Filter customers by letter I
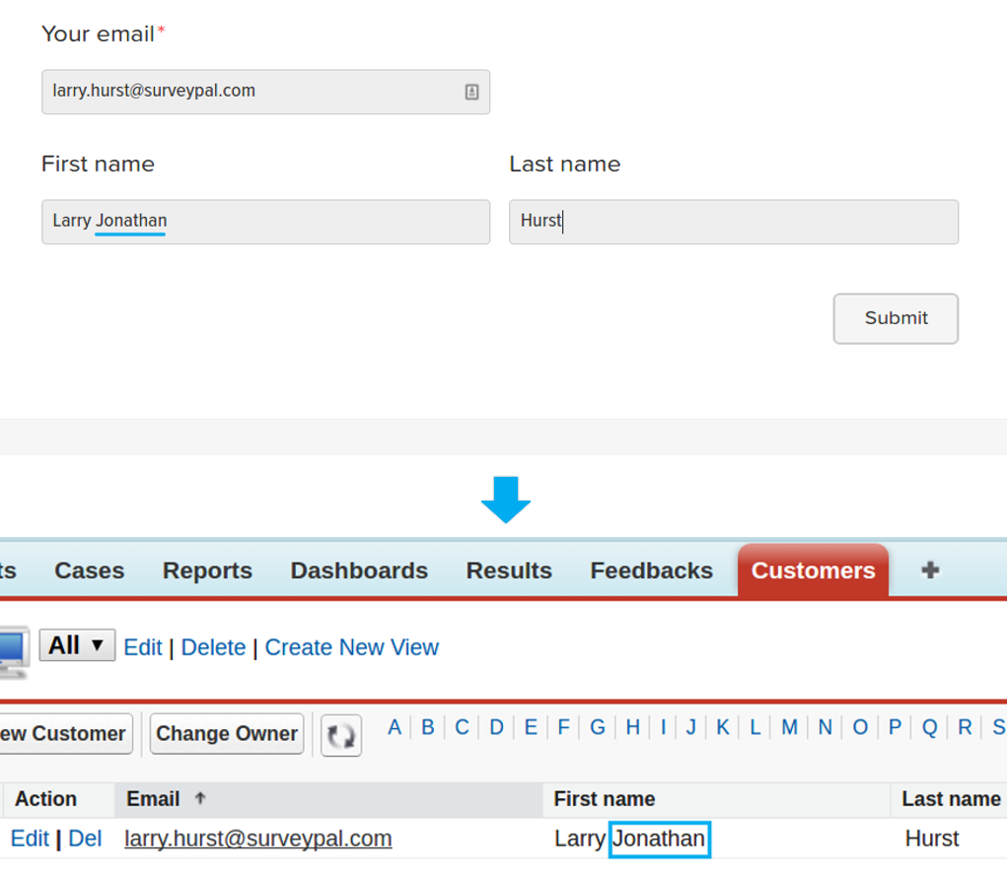 [x=663, y=727]
